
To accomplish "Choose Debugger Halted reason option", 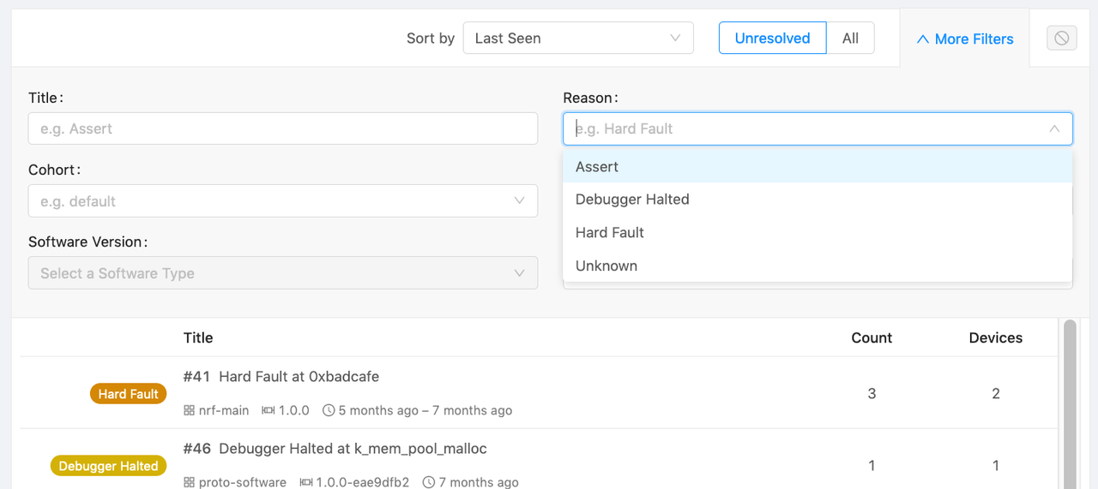I will pyautogui.click(x=632, y=200).
